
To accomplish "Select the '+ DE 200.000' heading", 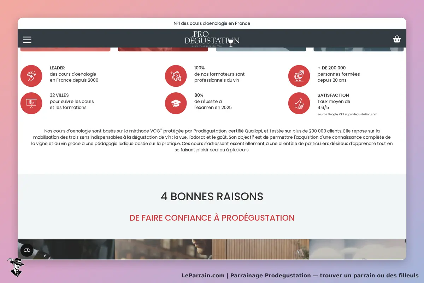I will tap(332, 68).
